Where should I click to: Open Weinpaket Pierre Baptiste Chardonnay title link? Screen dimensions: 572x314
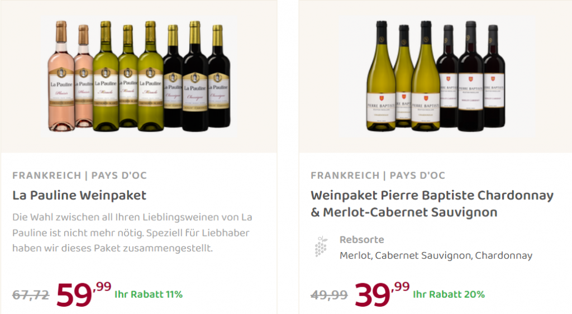[x=432, y=204]
